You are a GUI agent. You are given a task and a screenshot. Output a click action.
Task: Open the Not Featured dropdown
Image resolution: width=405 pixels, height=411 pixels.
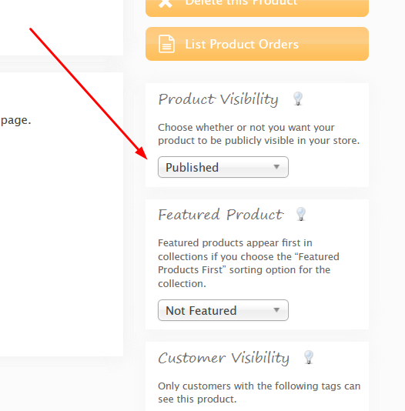click(223, 310)
